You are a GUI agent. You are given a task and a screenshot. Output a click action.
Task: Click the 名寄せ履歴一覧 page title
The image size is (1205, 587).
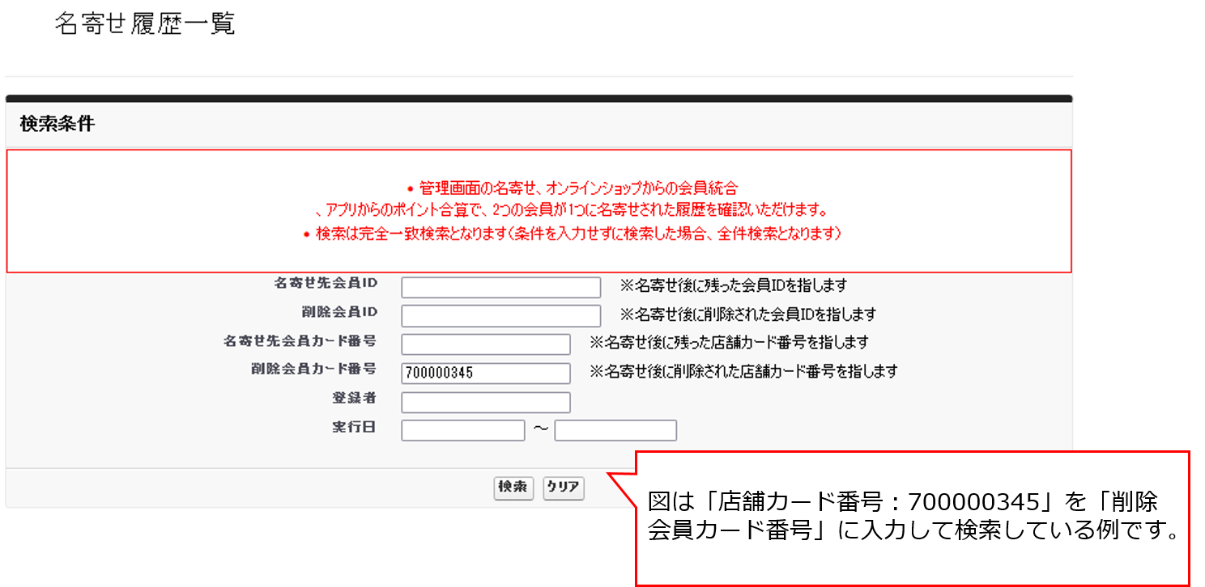pyautogui.click(x=145, y=24)
